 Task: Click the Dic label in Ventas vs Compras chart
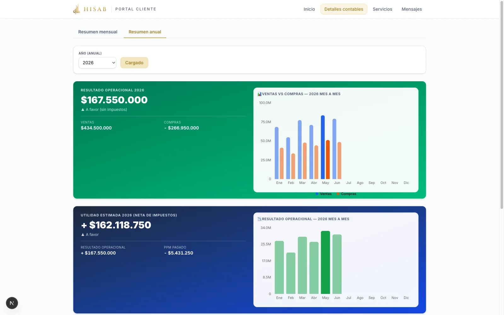pyautogui.click(x=406, y=183)
